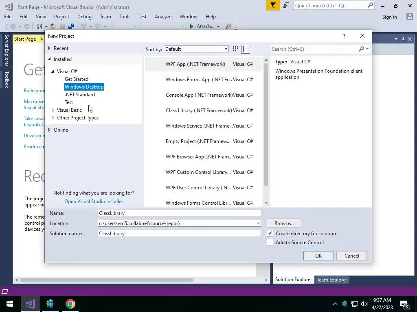Switch templates to small icons view
Image resolution: width=417 pixels, height=312 pixels.
pos(235,49)
